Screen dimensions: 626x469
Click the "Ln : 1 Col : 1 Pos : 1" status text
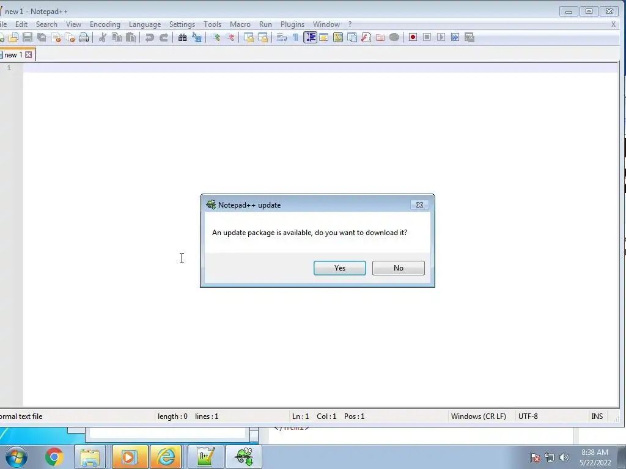328,416
